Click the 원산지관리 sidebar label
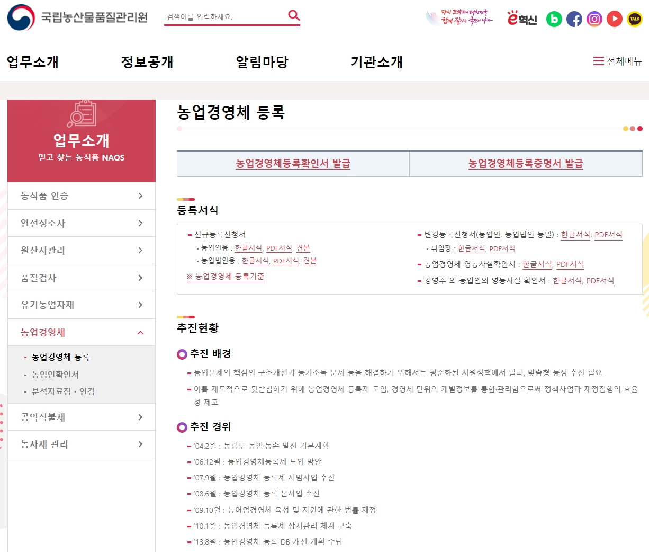 point(43,250)
